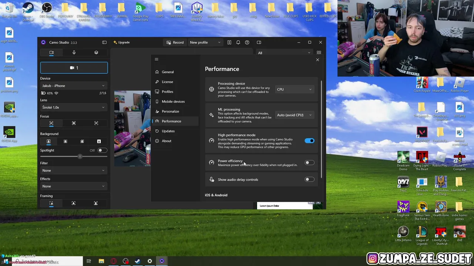The image size is (474, 266).
Task: Click the pause video icon in toolbar
Action: (229, 42)
